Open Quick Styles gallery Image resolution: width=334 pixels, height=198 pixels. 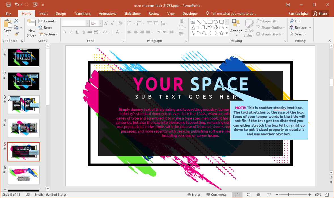pos(249,28)
